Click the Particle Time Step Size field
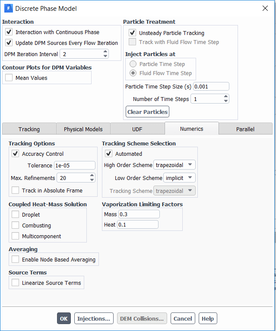Screen dimensions: 276x331 (x=211, y=86)
